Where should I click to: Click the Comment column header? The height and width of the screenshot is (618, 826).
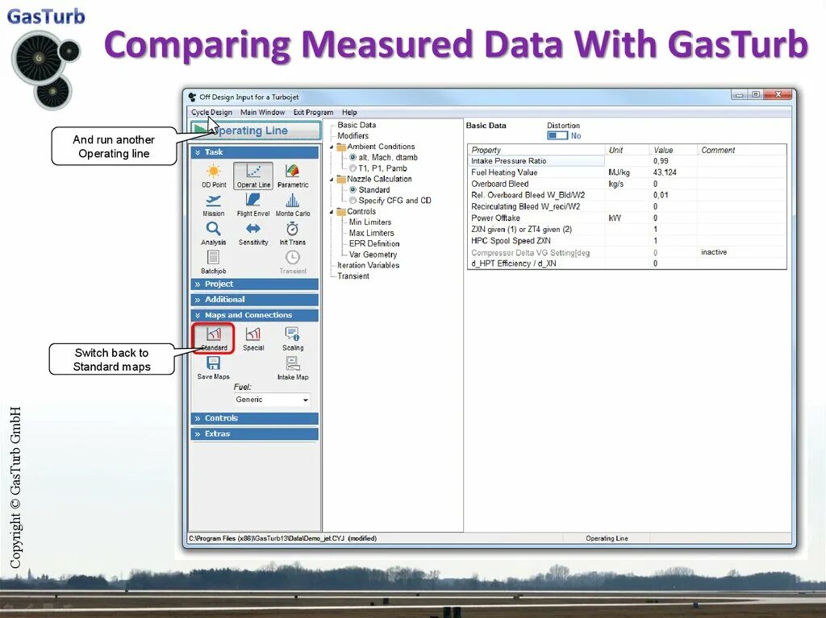click(742, 150)
